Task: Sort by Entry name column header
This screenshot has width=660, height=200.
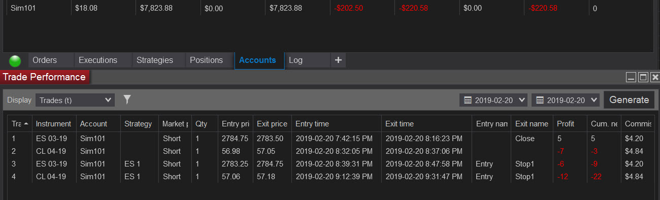Action: pos(492,123)
